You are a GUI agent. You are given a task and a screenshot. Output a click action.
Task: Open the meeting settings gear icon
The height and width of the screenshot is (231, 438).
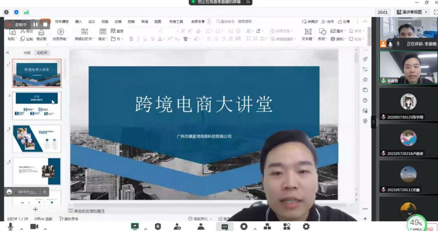306,227
